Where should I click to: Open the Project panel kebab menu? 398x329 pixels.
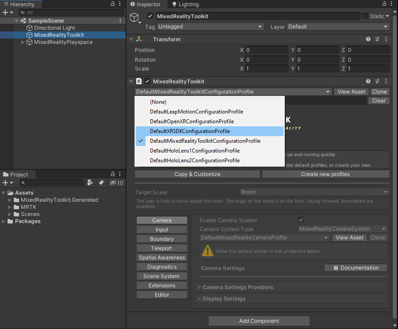point(120,174)
